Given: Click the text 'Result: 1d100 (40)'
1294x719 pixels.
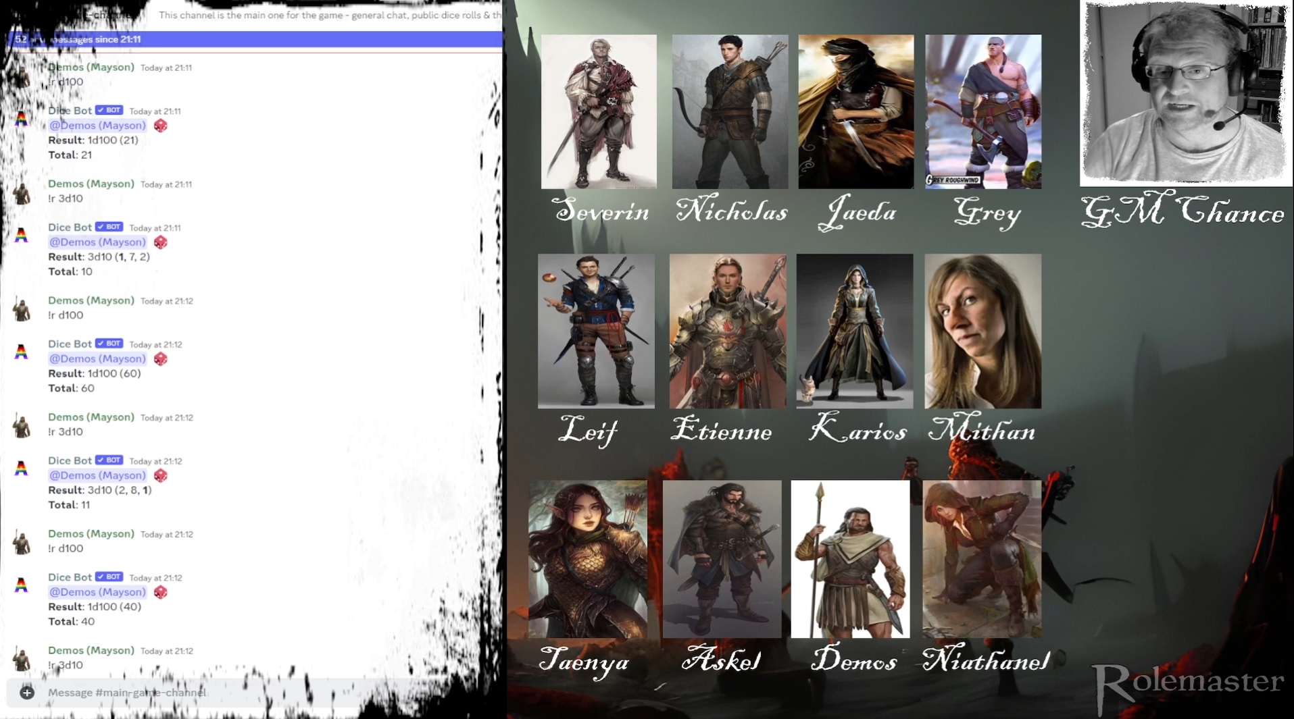Looking at the screenshot, I should click(95, 607).
